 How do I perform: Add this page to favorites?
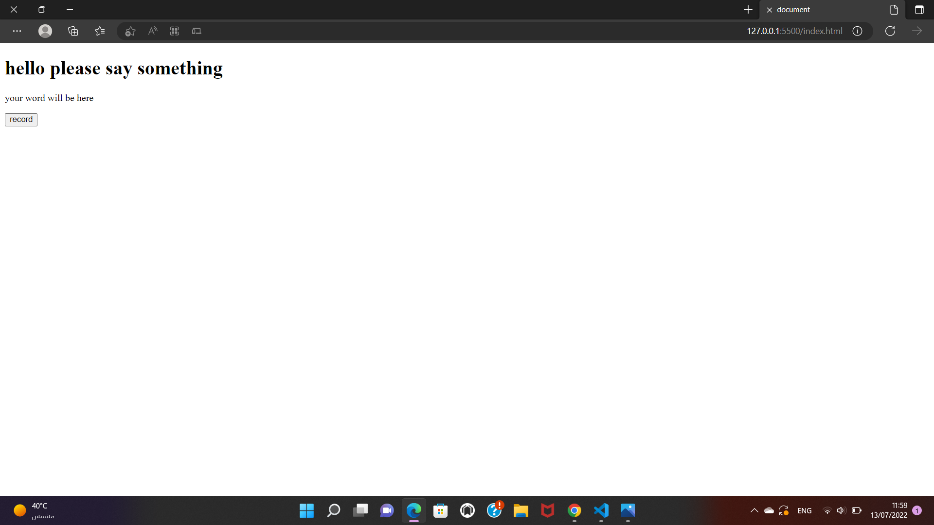pyautogui.click(x=129, y=31)
